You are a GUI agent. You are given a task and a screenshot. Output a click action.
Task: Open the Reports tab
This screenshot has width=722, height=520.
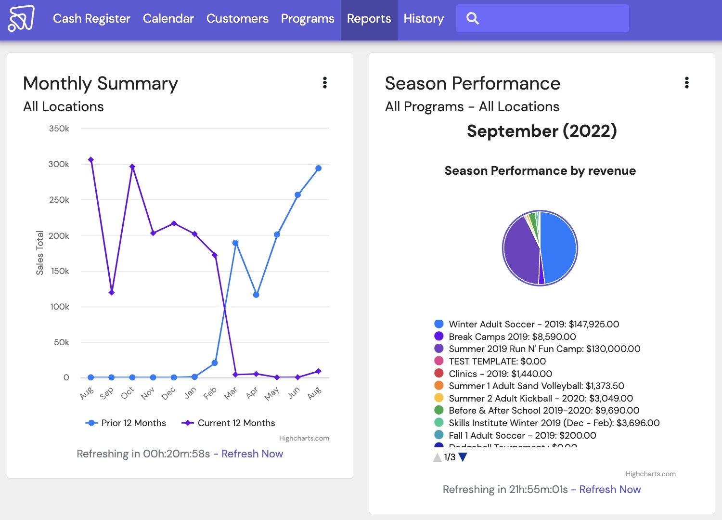(369, 18)
